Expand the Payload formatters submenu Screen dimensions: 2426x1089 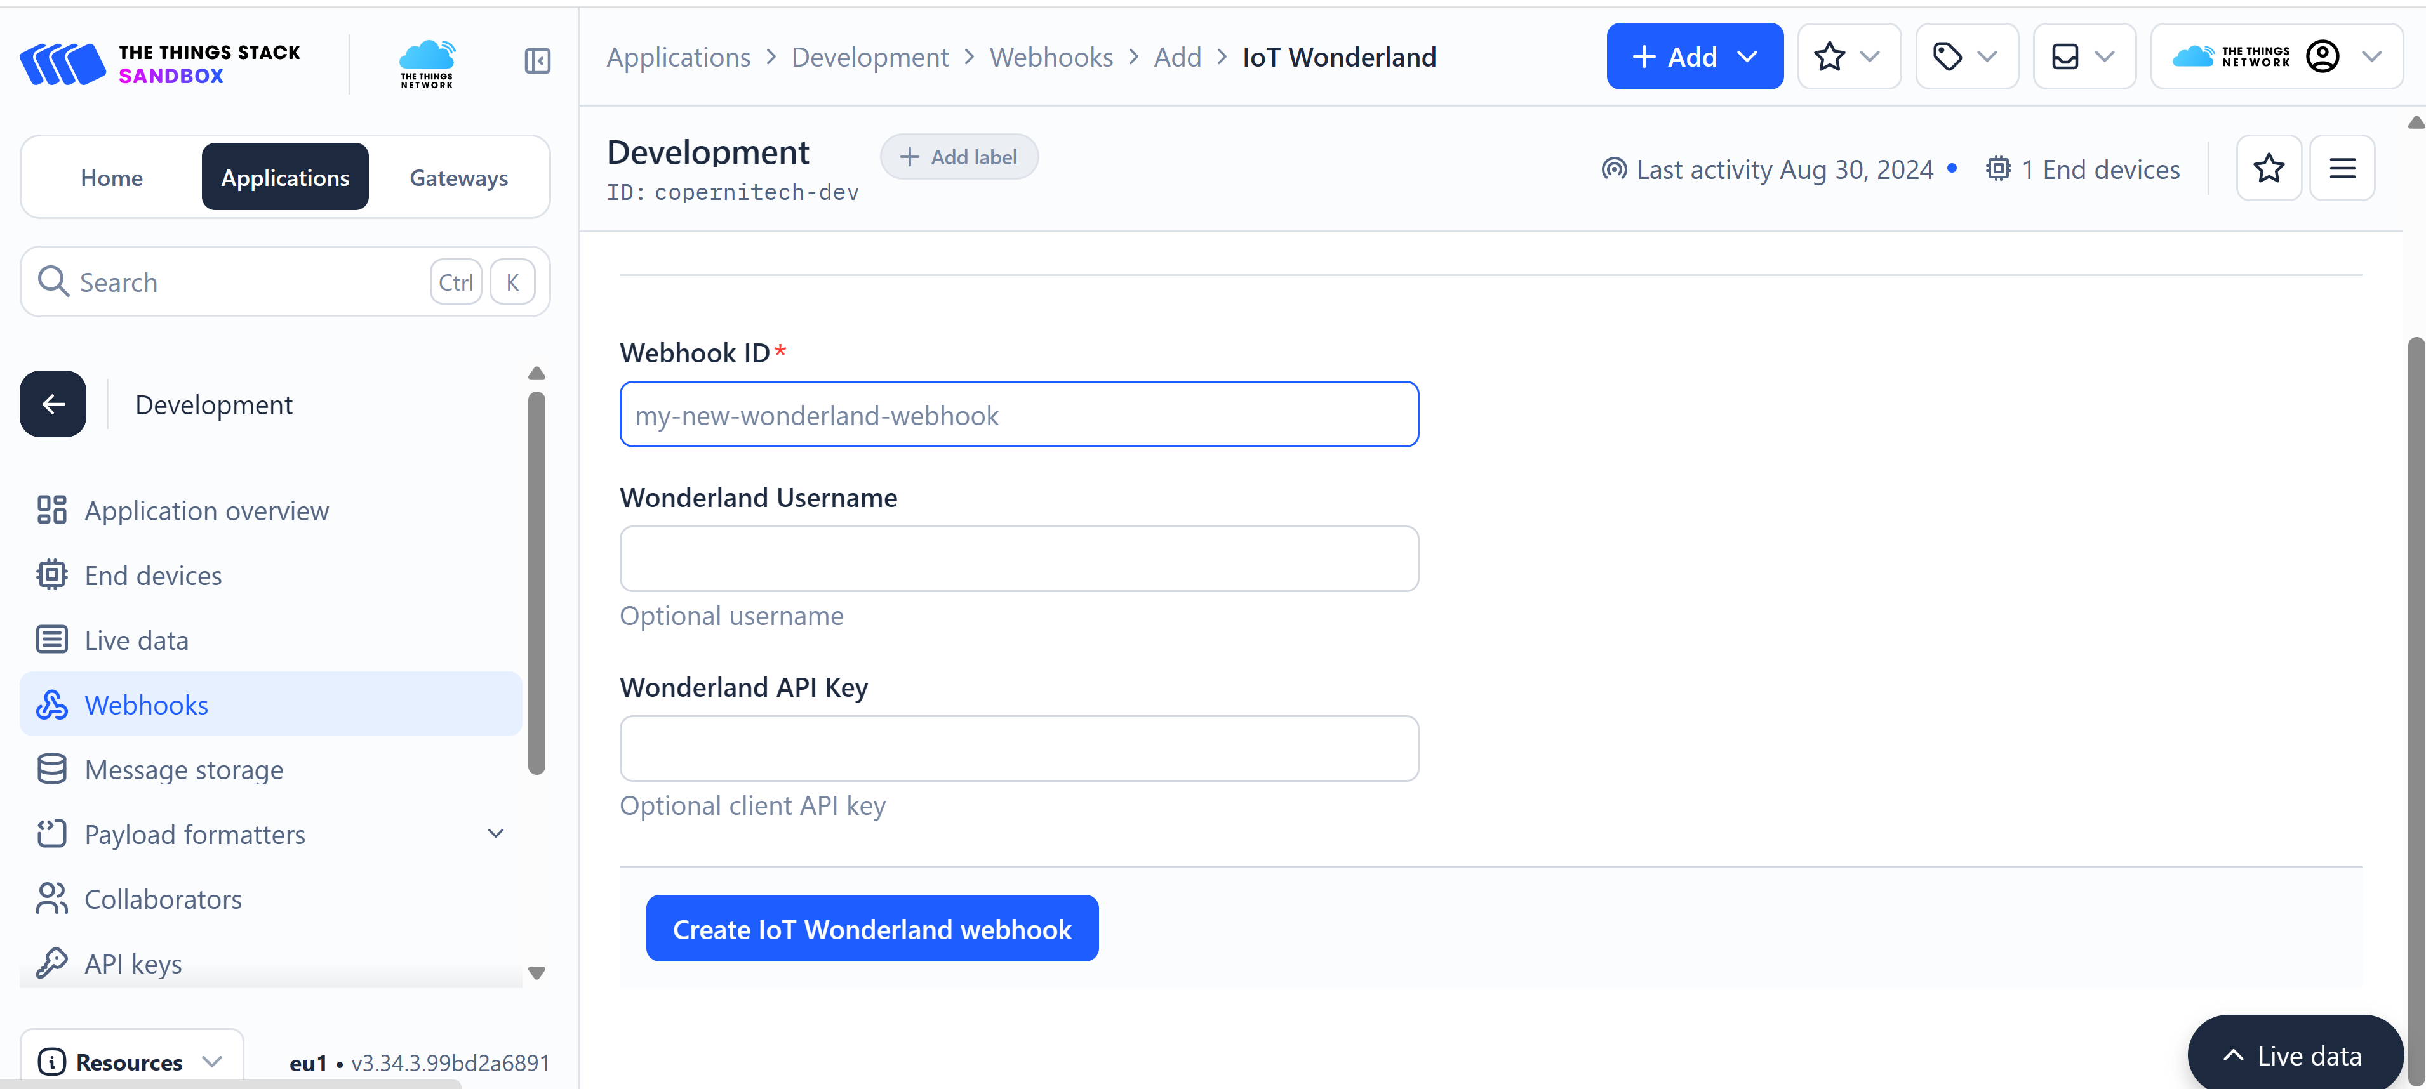click(495, 833)
